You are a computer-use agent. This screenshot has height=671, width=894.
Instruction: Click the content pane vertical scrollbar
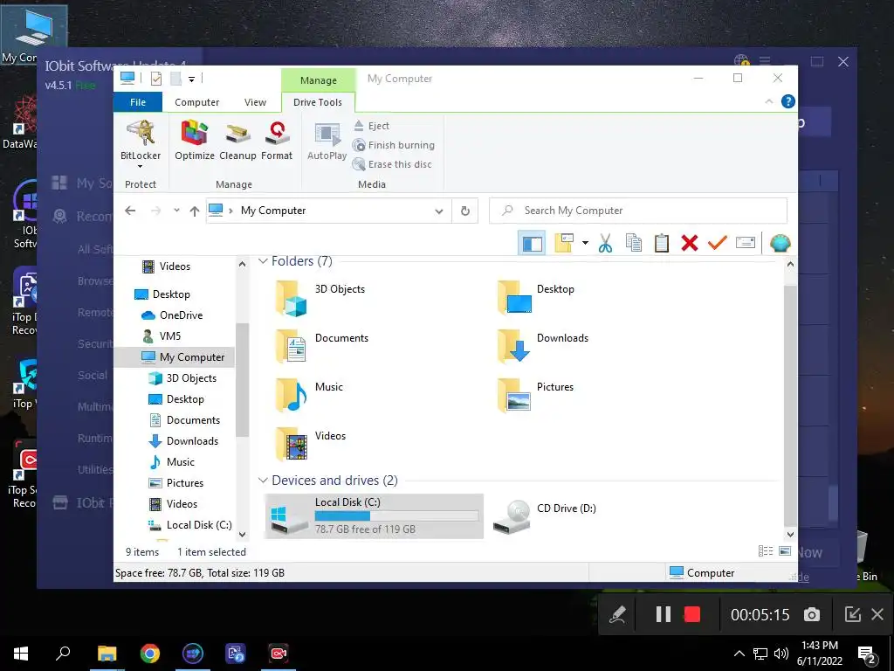[x=790, y=405]
